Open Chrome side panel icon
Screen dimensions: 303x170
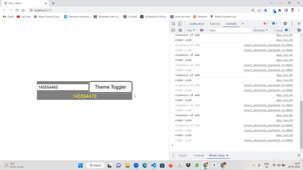[x=286, y=10]
